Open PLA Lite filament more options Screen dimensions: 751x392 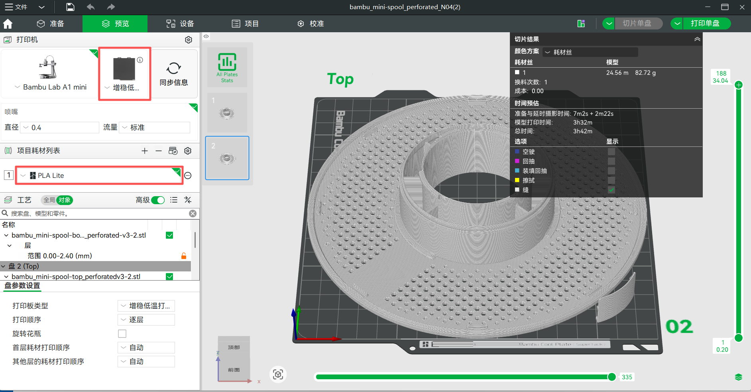tap(188, 176)
